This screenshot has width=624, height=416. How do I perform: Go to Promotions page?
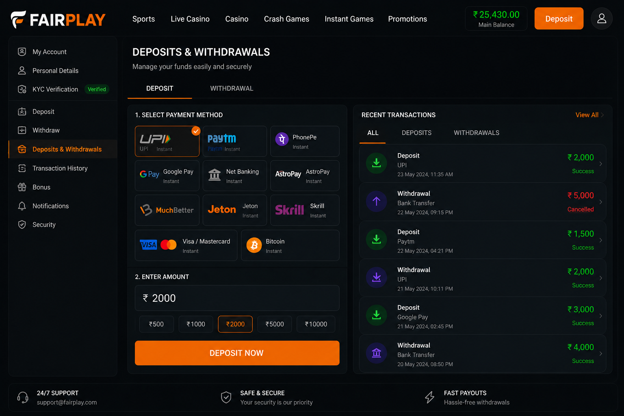click(x=407, y=19)
